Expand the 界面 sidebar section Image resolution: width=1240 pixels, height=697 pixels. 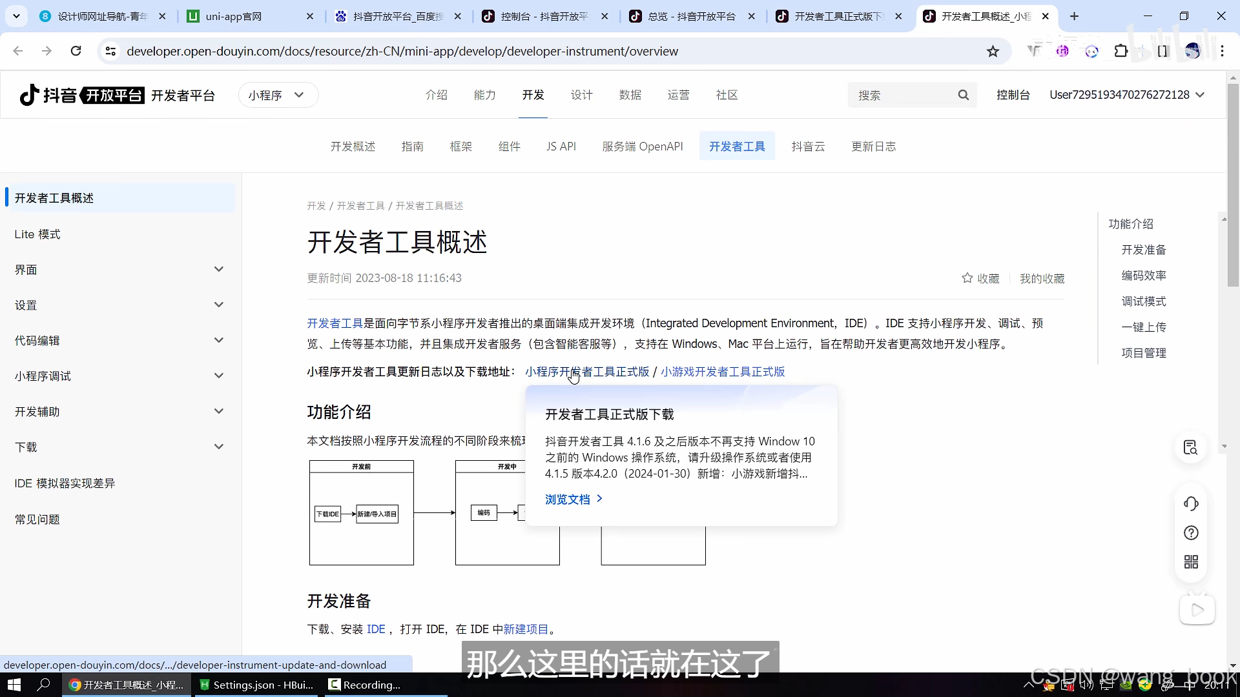click(x=218, y=270)
